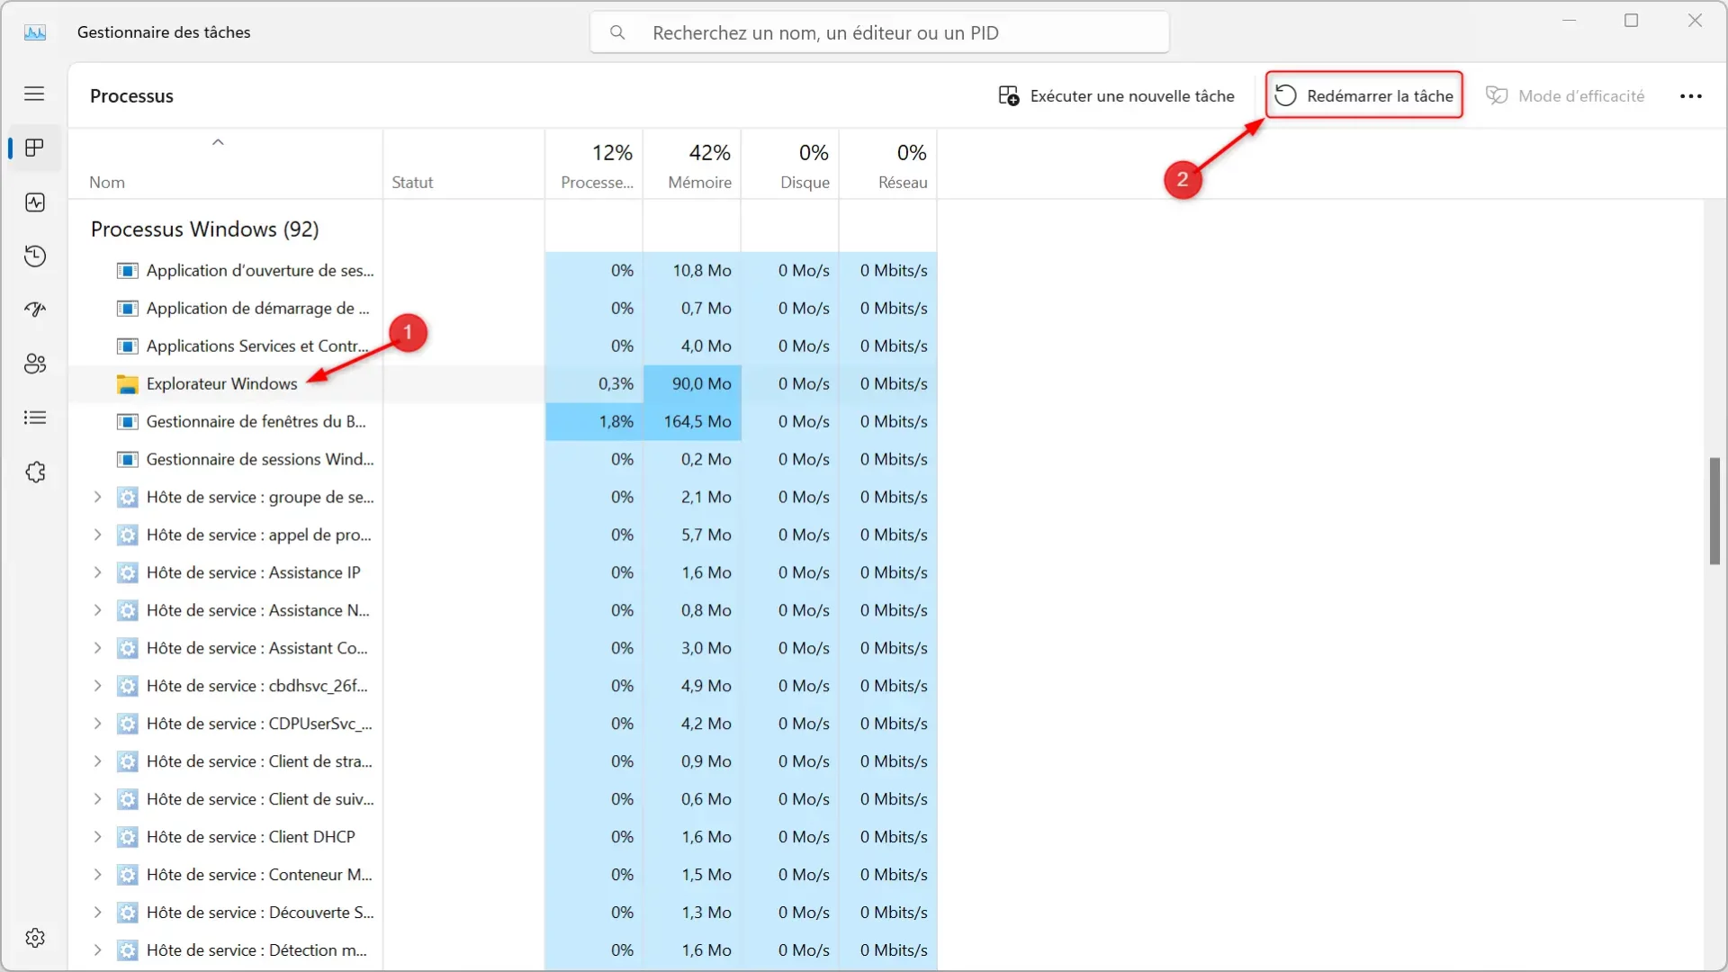
Task: Sort by the Statut column header
Action: pos(463,165)
